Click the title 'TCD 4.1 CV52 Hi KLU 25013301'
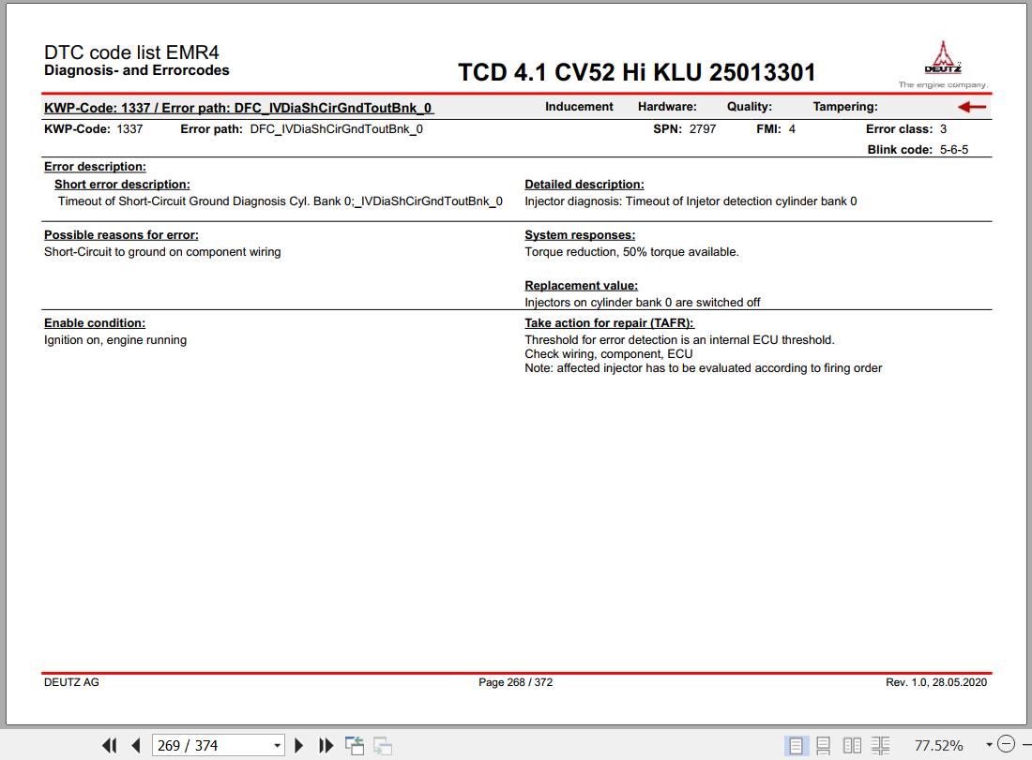Screen dimensions: 1032x760 [x=636, y=72]
